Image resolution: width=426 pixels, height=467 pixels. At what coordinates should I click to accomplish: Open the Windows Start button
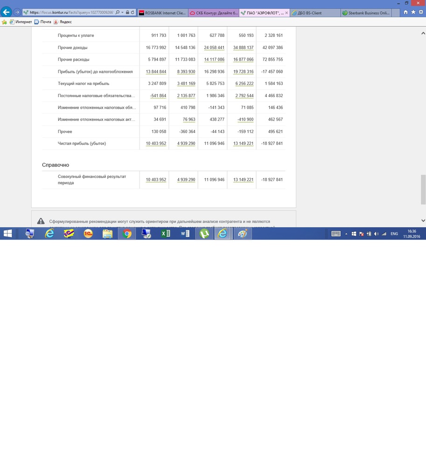pyautogui.click(x=7, y=234)
